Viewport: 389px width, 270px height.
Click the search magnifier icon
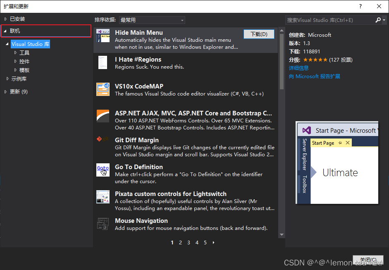[x=377, y=19]
